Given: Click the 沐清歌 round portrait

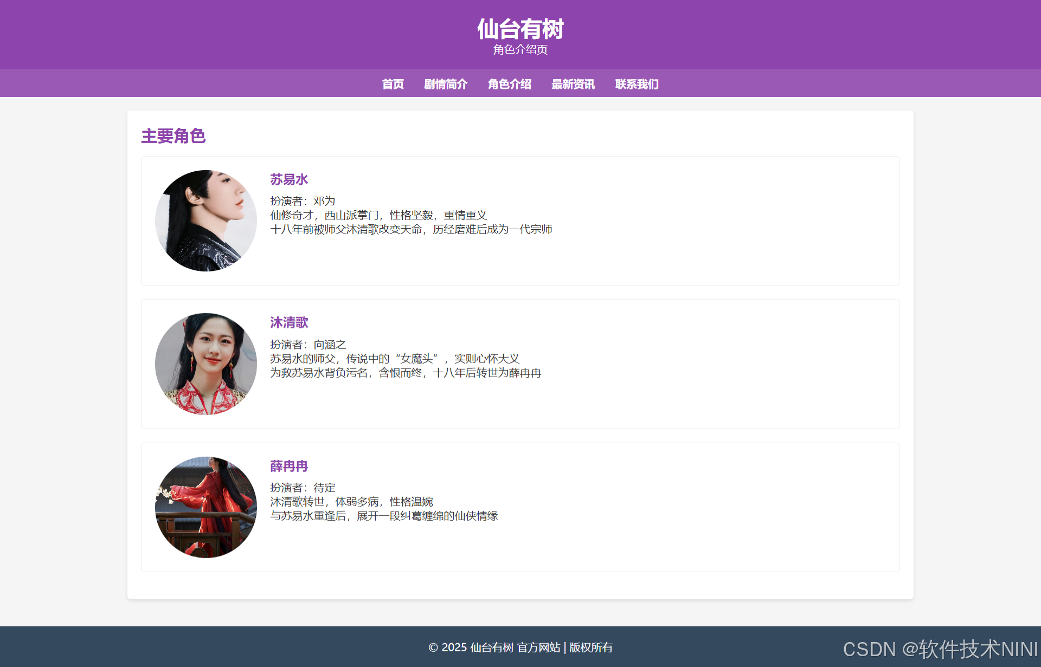Looking at the screenshot, I should coord(206,364).
